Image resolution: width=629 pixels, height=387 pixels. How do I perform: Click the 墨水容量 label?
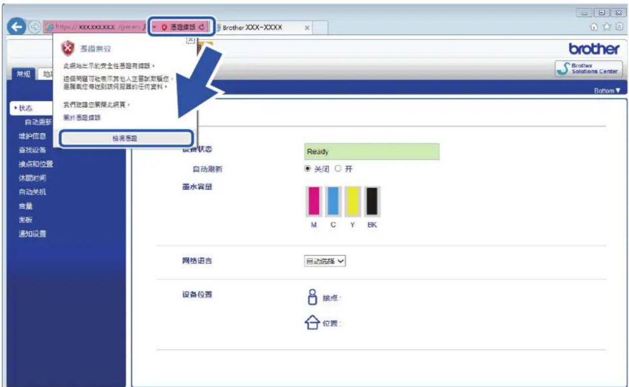pos(197,187)
